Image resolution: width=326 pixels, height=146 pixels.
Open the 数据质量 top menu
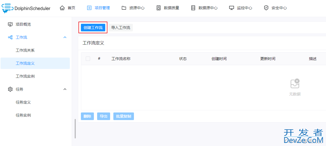click(x=172, y=8)
